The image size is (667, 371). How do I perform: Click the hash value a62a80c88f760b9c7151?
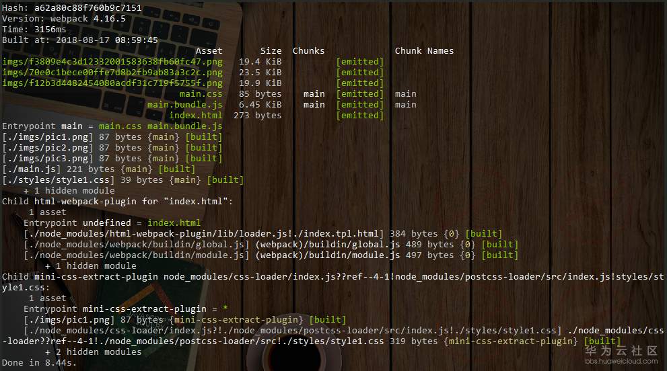pyautogui.click(x=87, y=7)
